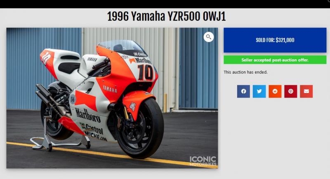330x179 pixels.
Task: Click the magnifier zoom icon on photo
Action: (209, 37)
